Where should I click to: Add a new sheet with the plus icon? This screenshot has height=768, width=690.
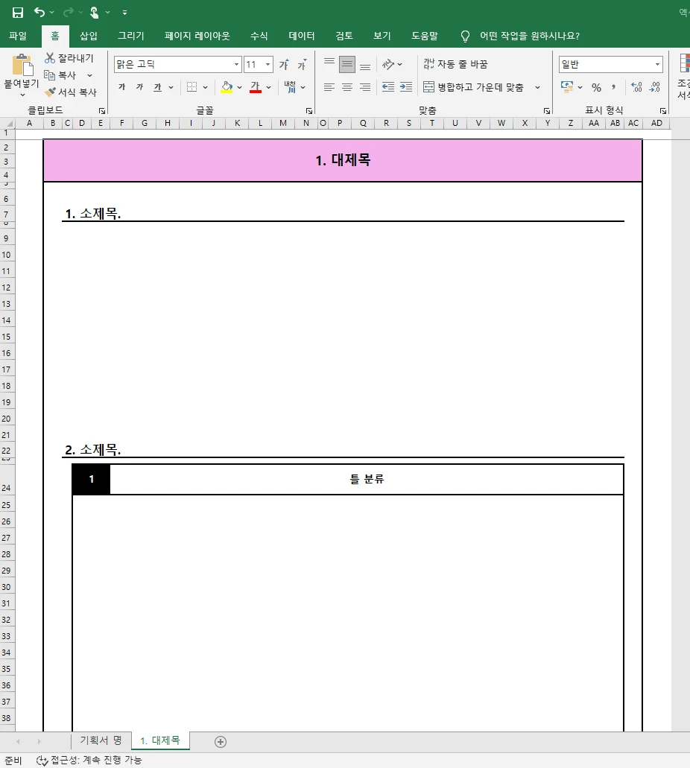221,741
